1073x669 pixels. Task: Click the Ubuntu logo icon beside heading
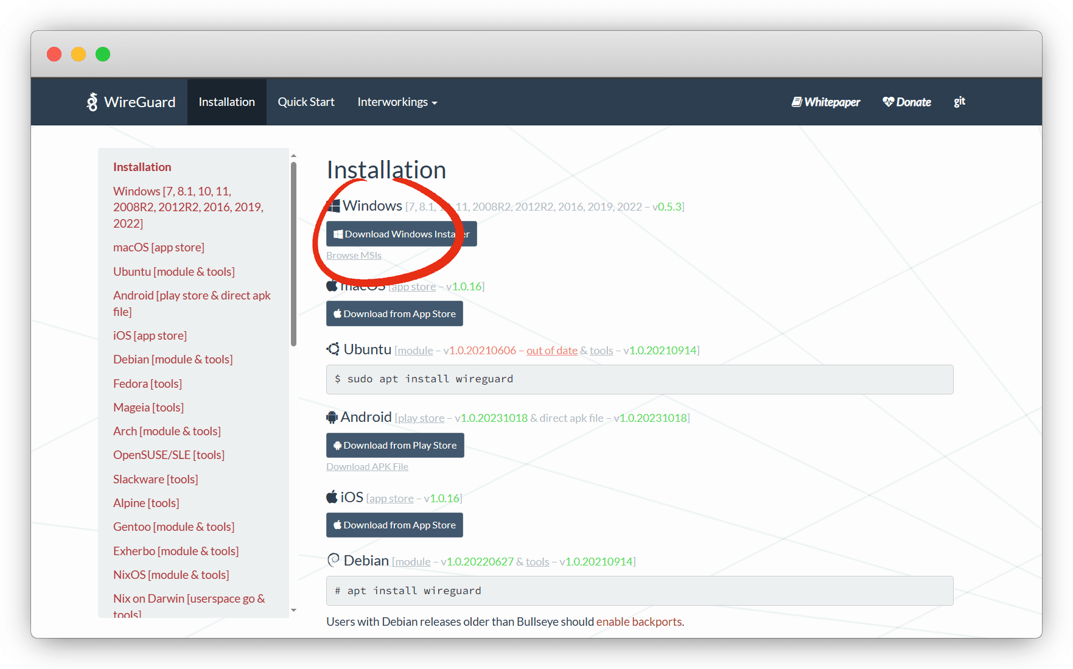click(333, 349)
